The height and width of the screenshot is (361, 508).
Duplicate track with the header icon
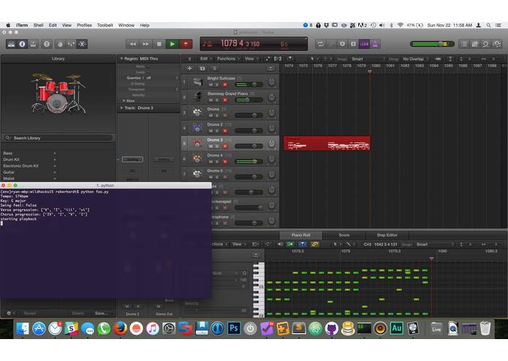(202, 68)
